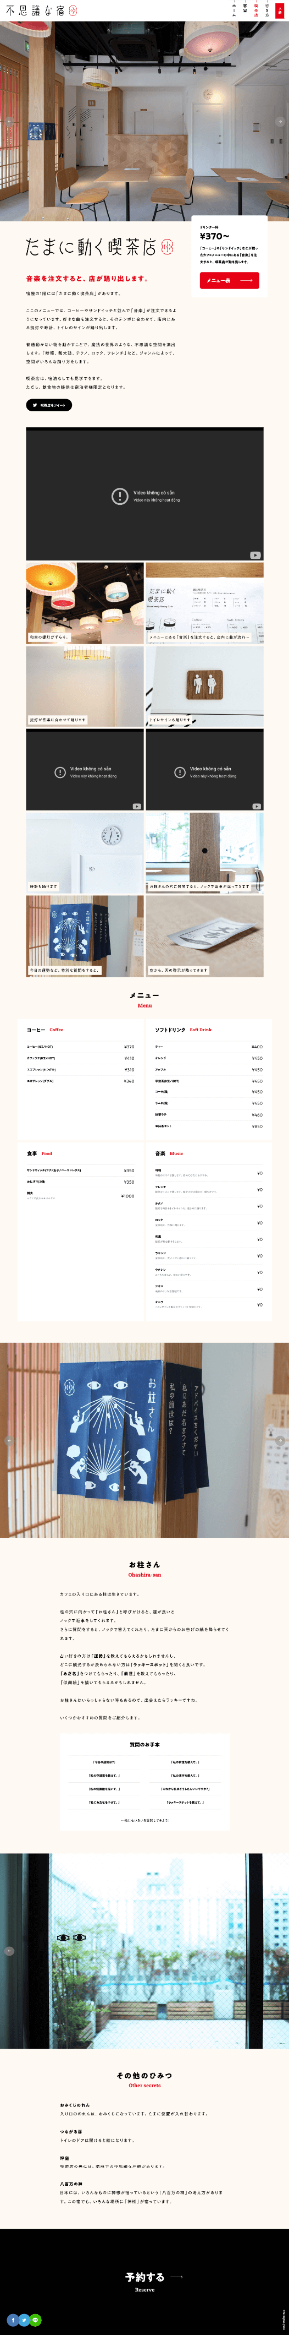
Task: Click the large unavailable video player
Action: pyautogui.click(x=145, y=495)
